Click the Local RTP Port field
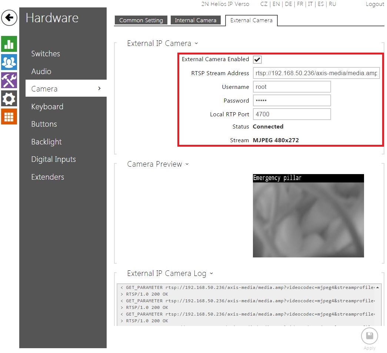 [291, 114]
